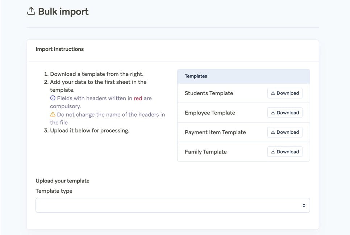
Task: Click the info circle icon before 'Fields with headers'
Action: coord(53,98)
